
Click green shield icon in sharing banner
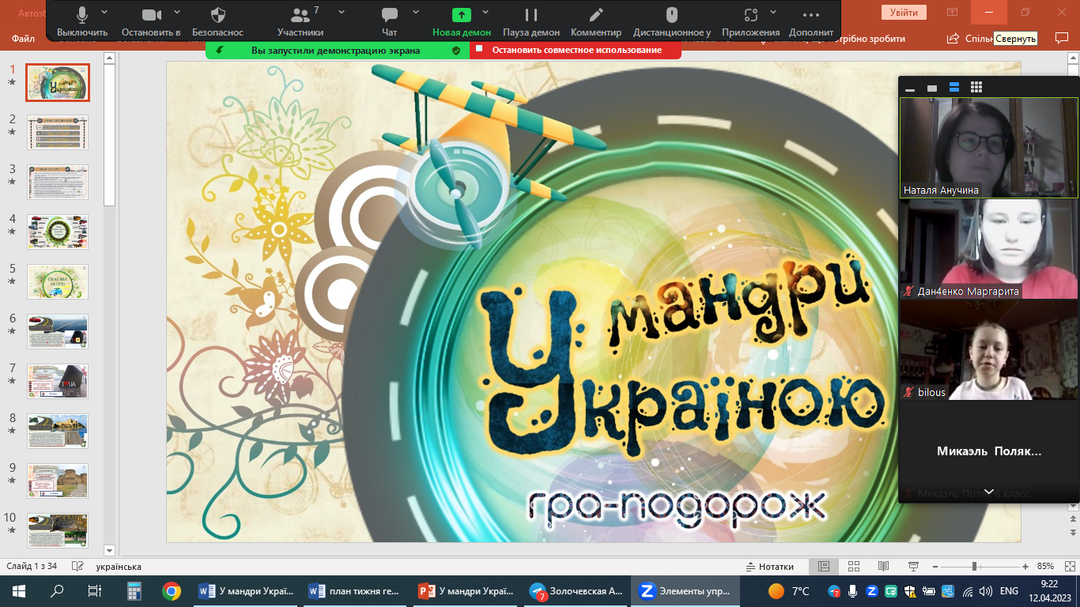pyautogui.click(x=456, y=50)
